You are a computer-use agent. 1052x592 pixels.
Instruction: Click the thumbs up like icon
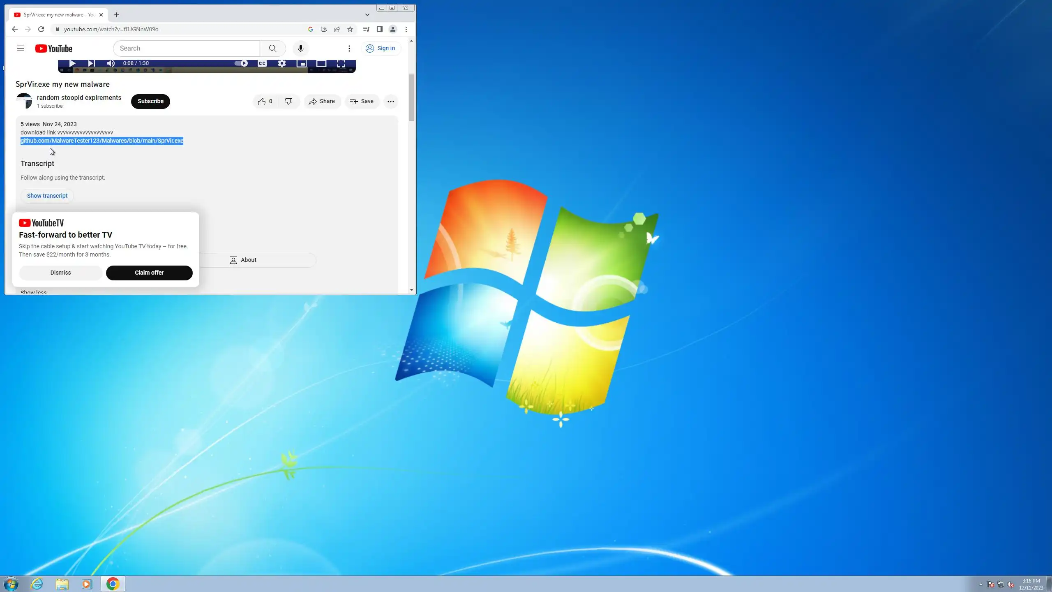262,102
